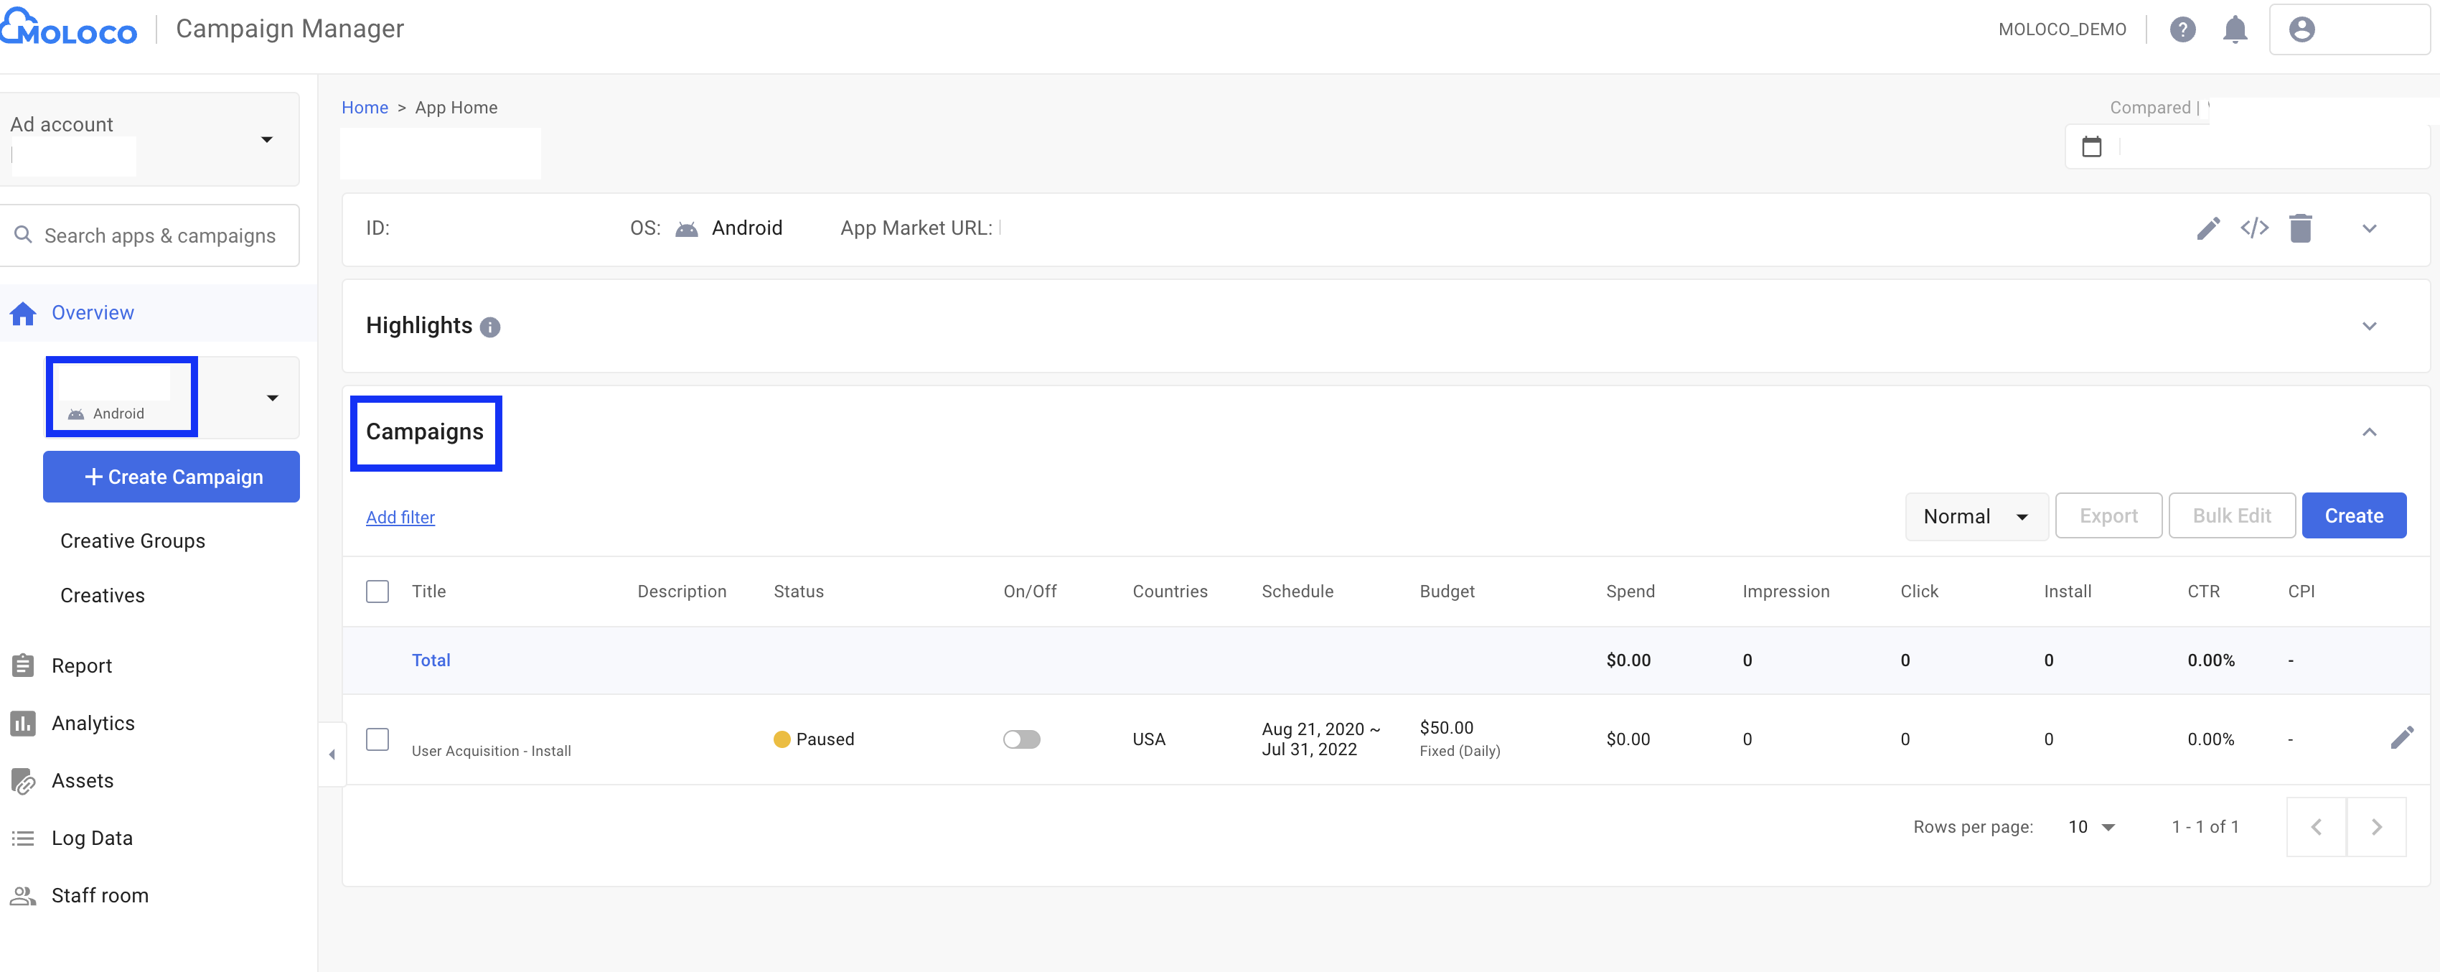Image resolution: width=2440 pixels, height=972 pixels.
Task: Click the Add filter link
Action: (400, 518)
